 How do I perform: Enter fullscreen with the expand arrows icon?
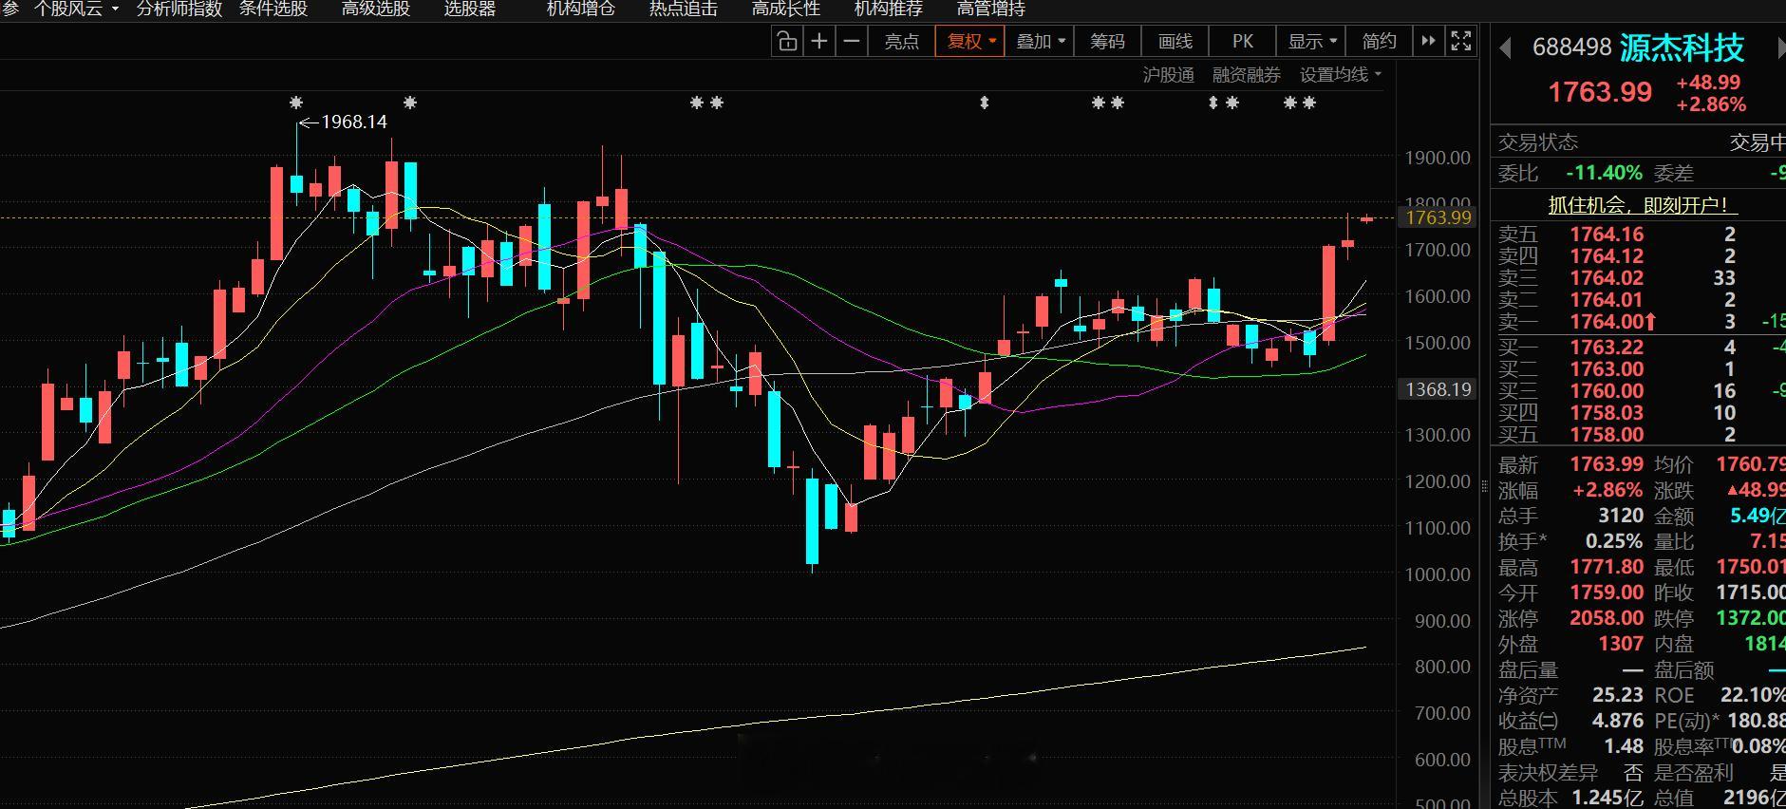[x=1461, y=42]
